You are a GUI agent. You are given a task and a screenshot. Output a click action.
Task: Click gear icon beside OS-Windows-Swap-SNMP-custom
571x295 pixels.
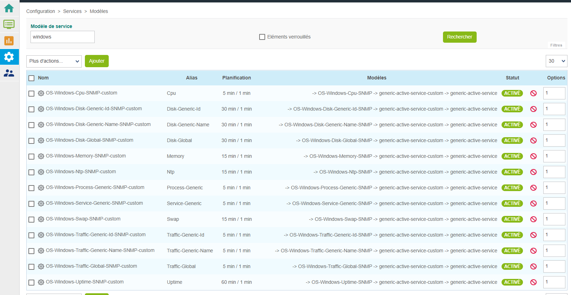pyautogui.click(x=41, y=219)
